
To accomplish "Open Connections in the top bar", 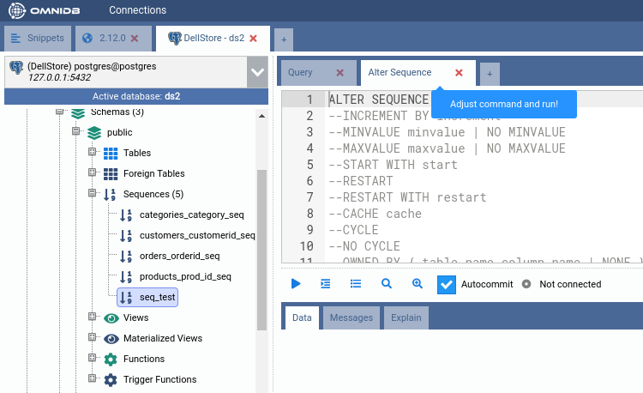I will coord(137,10).
